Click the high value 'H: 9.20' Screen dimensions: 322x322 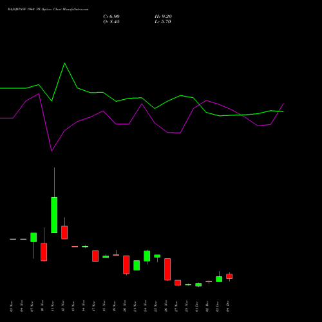tap(163, 17)
